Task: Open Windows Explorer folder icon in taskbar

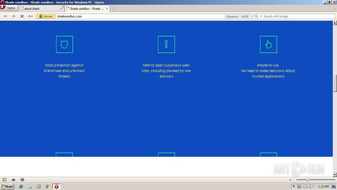Action: point(30,187)
